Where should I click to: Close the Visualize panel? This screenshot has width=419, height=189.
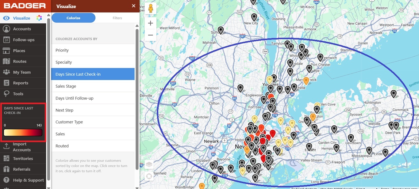[133, 6]
